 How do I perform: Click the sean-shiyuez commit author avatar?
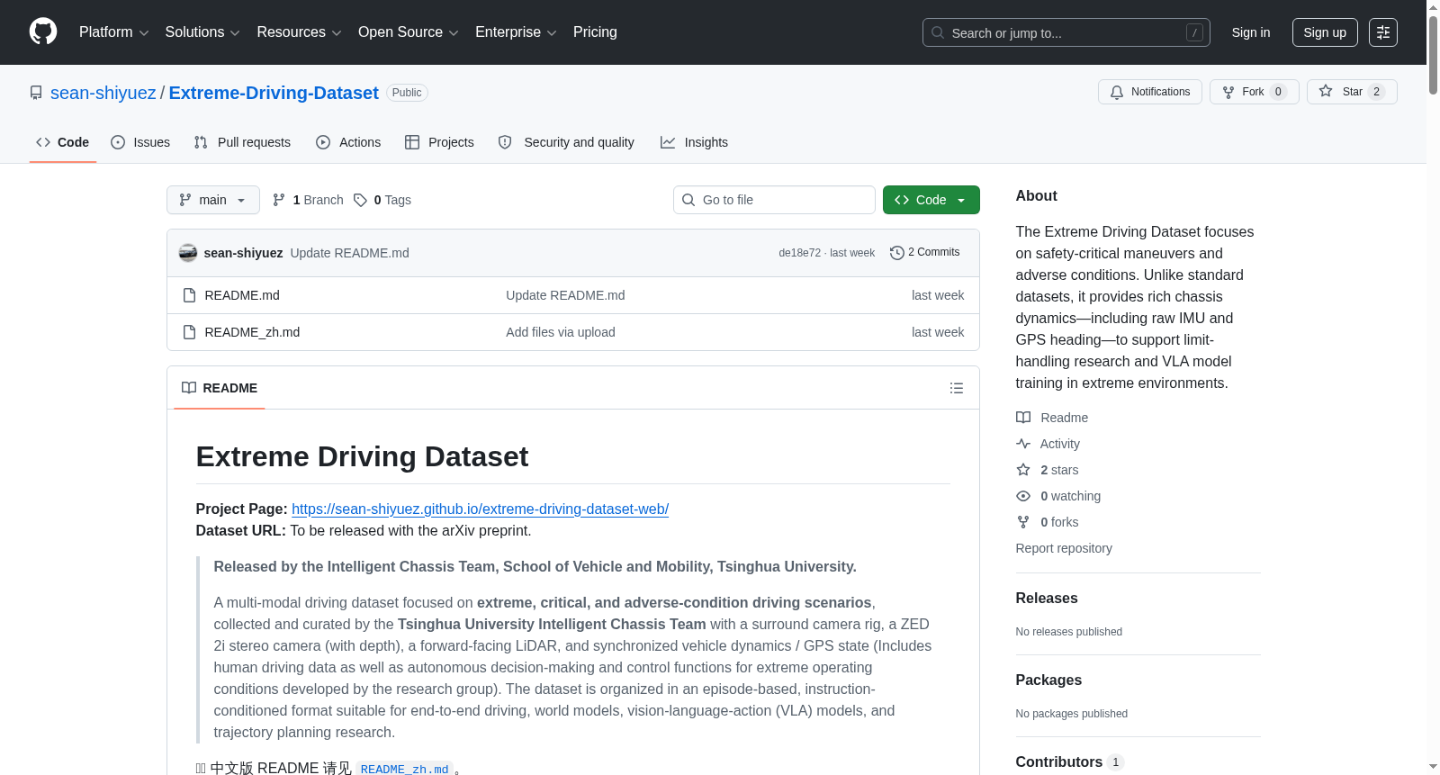(x=188, y=253)
